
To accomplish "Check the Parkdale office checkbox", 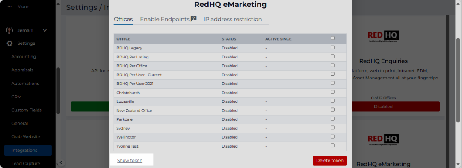I will pos(332,119).
